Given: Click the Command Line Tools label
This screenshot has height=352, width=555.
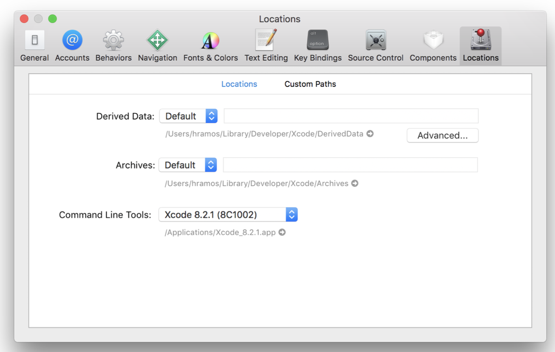Looking at the screenshot, I should pyautogui.click(x=105, y=215).
